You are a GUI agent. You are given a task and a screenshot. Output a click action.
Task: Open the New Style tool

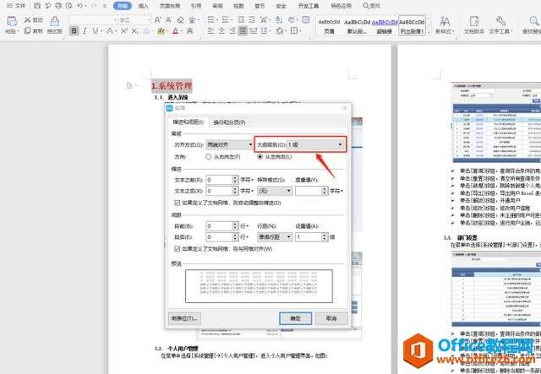[x=445, y=24]
